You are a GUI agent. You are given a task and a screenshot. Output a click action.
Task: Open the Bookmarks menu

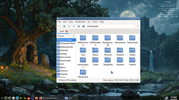80,22
